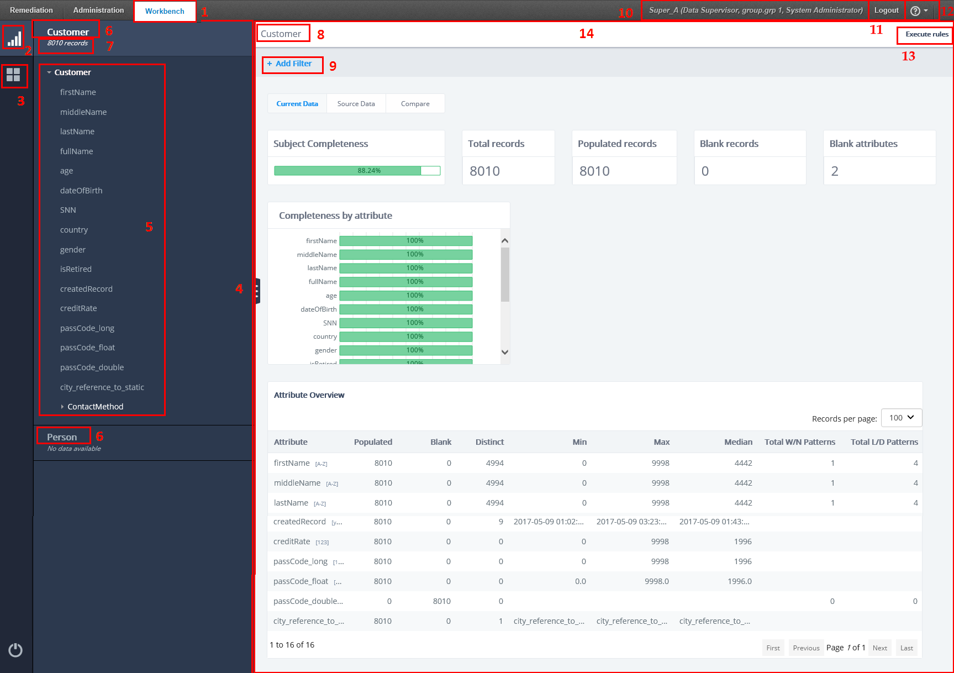This screenshot has width=954, height=673.
Task: Select passCode_long in the Customer tree
Action: tap(87, 328)
